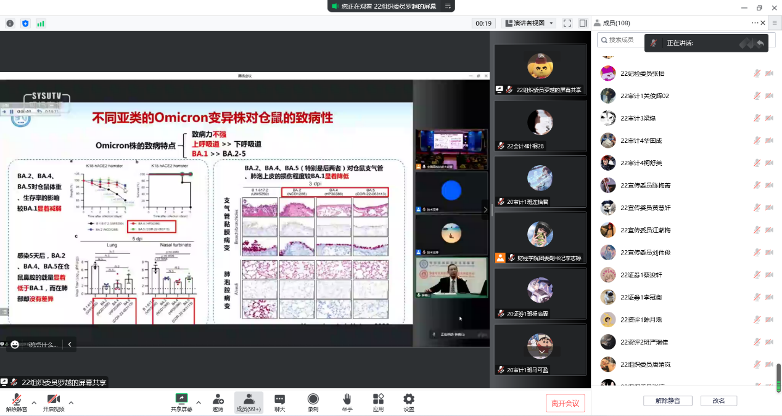Raise hand with the 举手 icon
The image size is (782, 416).
(x=346, y=401)
